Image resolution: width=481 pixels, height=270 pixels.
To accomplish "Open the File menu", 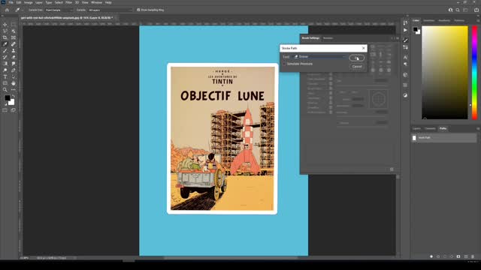I will click(x=11, y=2).
